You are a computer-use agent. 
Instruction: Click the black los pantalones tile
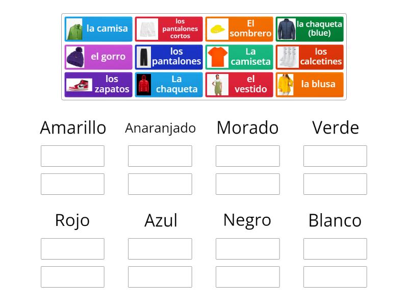click(169, 57)
